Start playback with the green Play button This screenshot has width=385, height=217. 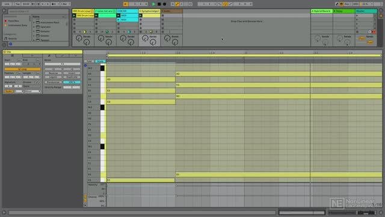(x=154, y=4)
